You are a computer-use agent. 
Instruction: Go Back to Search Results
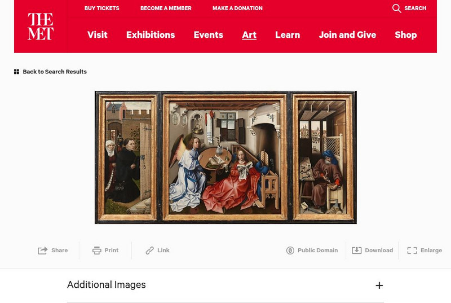(55, 72)
